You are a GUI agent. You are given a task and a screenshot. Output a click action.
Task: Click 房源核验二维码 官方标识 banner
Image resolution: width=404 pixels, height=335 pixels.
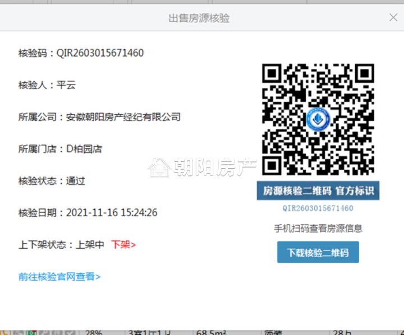(x=318, y=190)
